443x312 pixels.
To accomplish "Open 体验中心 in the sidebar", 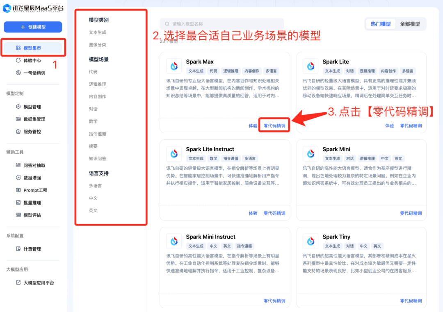I will (33, 60).
